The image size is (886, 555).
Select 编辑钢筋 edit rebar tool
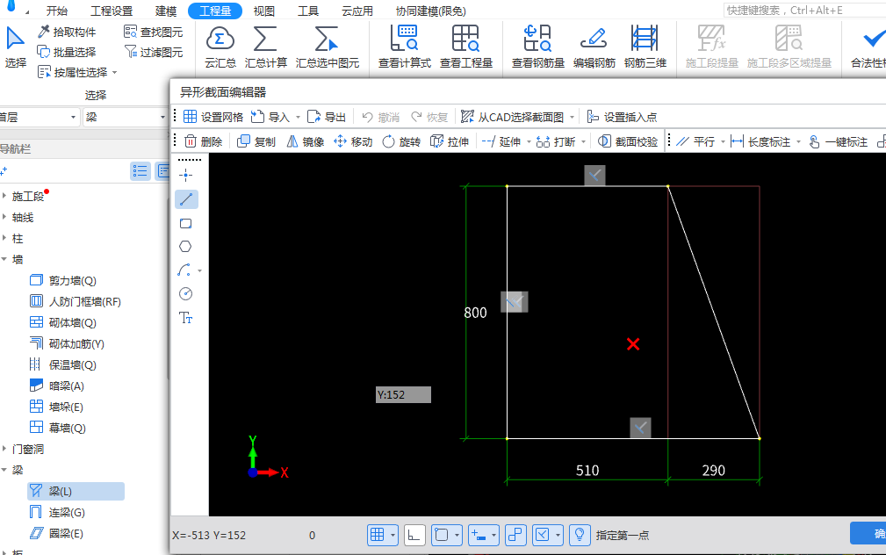click(x=594, y=47)
